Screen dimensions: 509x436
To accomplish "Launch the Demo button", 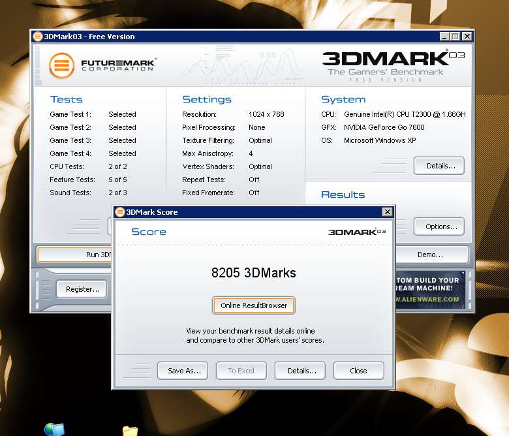I will 432,255.
